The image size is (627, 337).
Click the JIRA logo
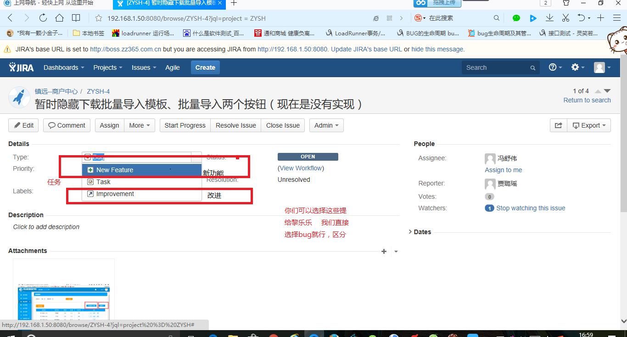22,67
